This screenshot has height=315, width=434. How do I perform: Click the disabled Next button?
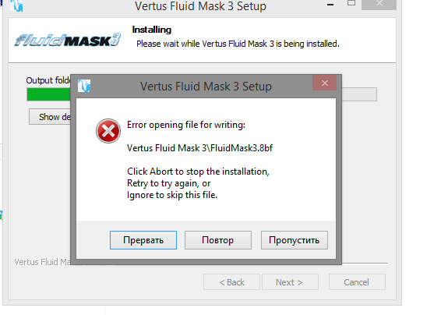coord(290,282)
